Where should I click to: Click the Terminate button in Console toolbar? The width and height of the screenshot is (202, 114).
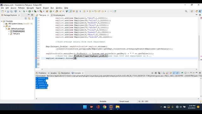pos(152,73)
